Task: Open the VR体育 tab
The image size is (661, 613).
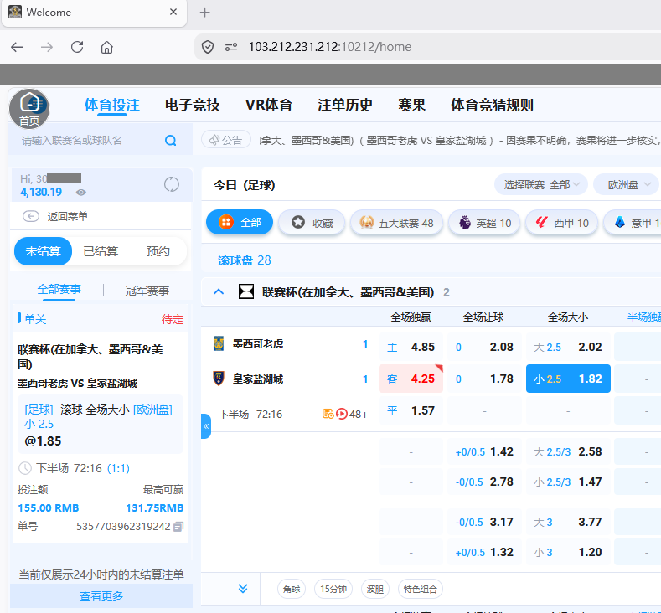Action: click(x=269, y=105)
